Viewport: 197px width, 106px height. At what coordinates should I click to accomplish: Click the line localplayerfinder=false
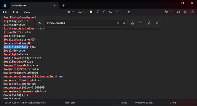tap(22, 58)
